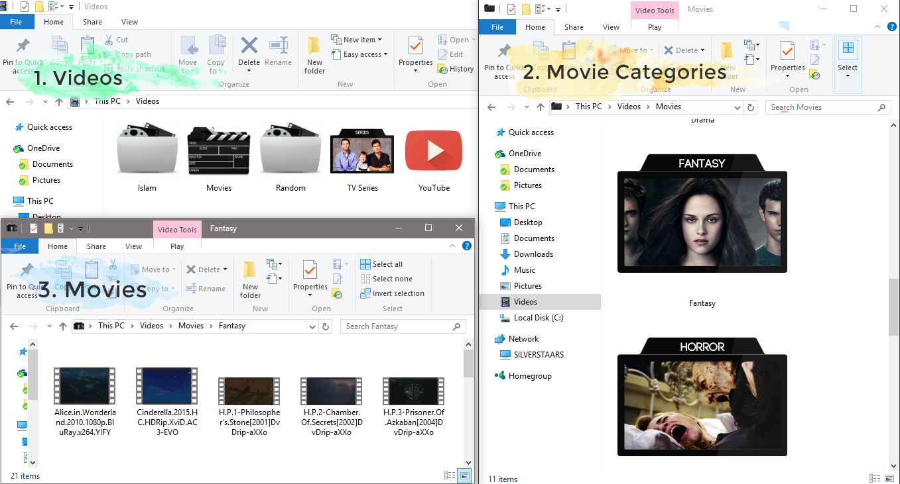This screenshot has height=484, width=900.
Task: Open the Islam folder in the Videos window
Action: [147, 158]
